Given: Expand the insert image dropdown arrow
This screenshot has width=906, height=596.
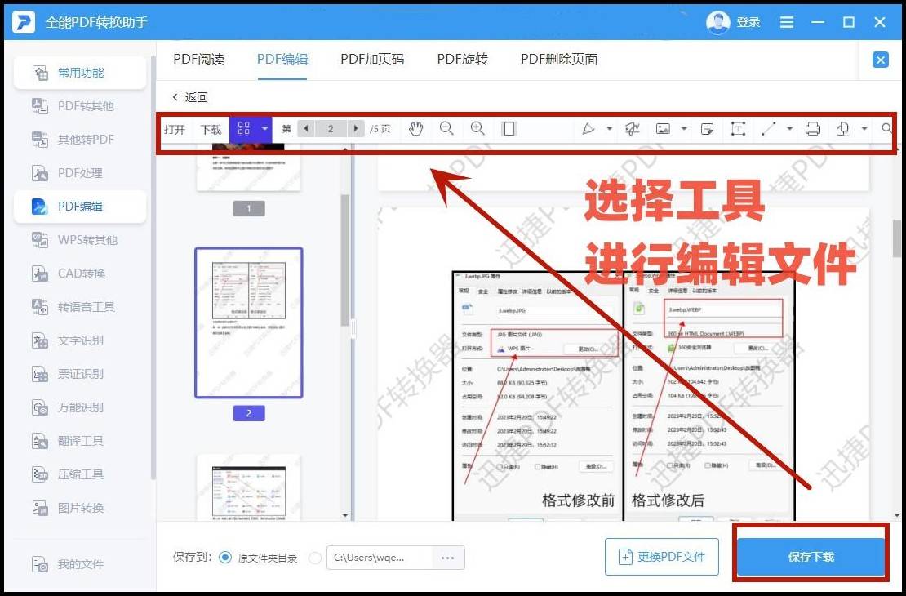Looking at the screenshot, I should [684, 128].
